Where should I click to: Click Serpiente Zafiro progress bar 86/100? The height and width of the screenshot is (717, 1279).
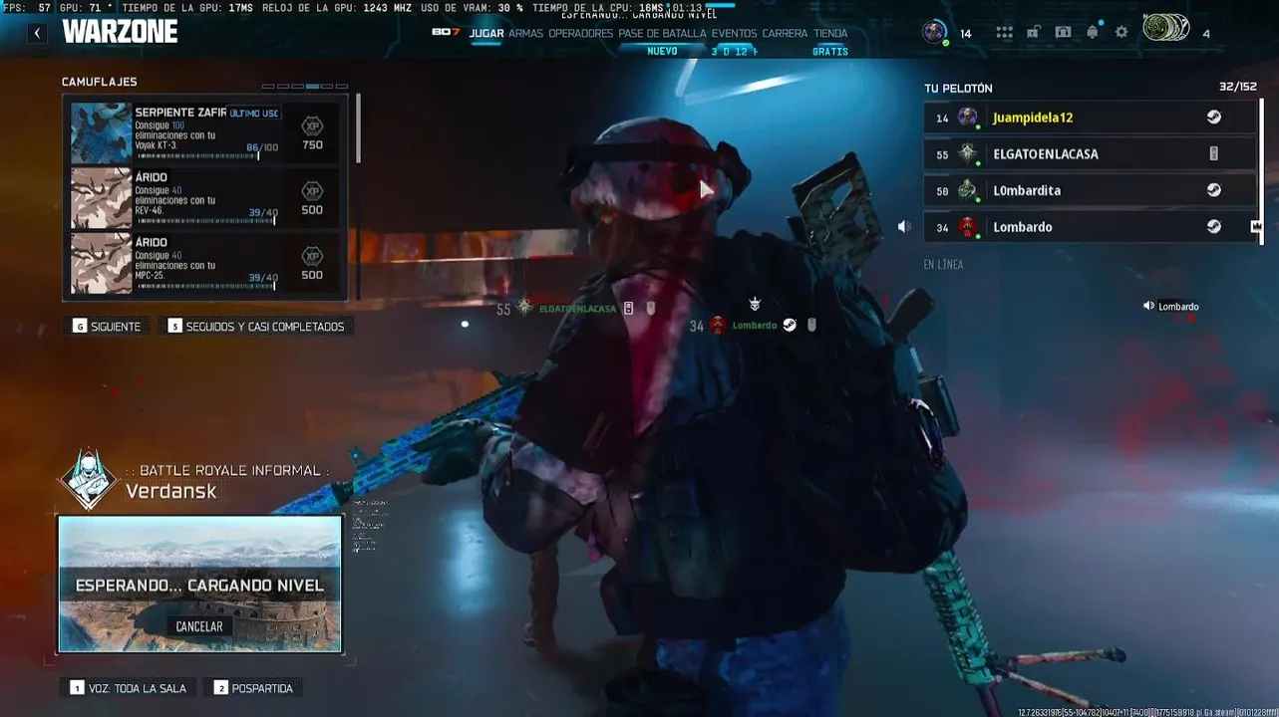pyautogui.click(x=198, y=156)
